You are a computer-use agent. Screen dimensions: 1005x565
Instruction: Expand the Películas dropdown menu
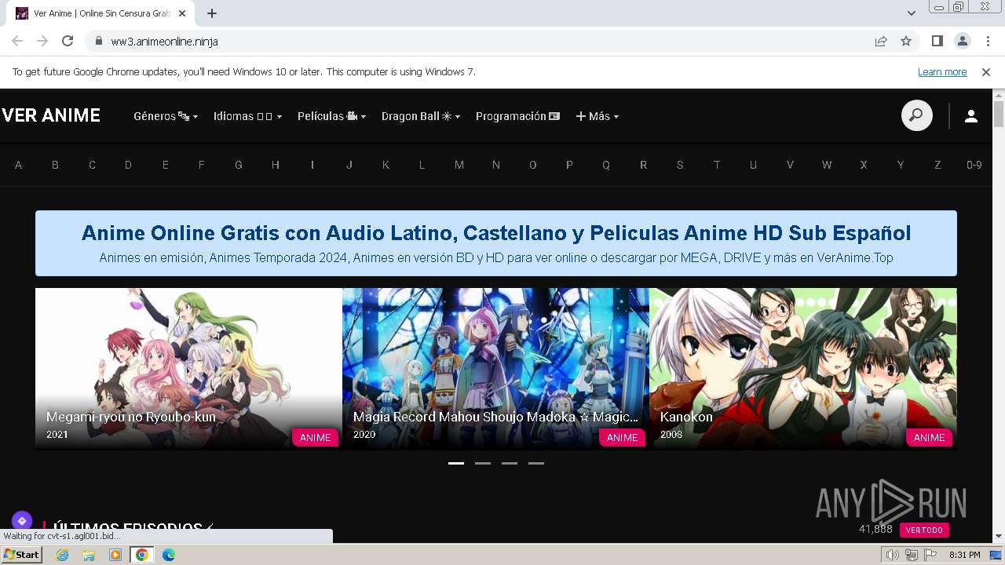pyautogui.click(x=331, y=116)
